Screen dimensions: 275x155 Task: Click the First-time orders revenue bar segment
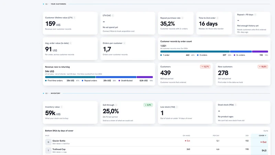pyautogui.click(x=70, y=77)
